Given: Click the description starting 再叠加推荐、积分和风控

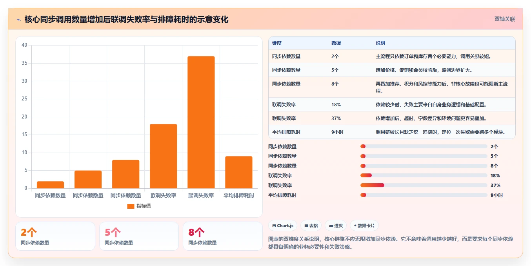Looking at the screenshot, I should [442, 87].
